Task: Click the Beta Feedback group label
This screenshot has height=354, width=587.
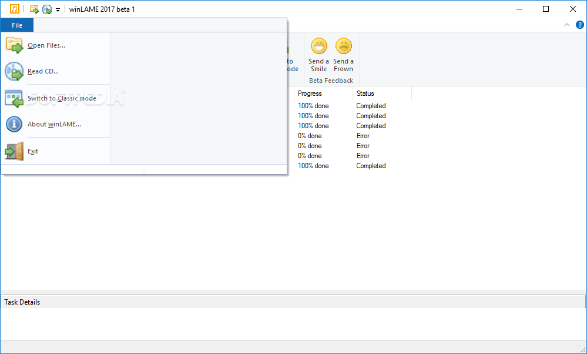Action: (x=331, y=81)
